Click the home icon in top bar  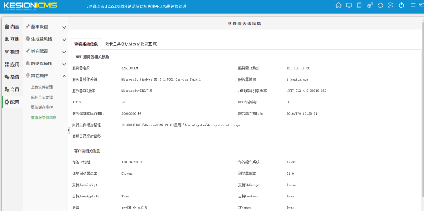click(x=339, y=5)
